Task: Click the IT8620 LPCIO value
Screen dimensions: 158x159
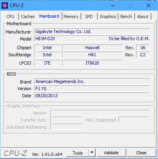Action: [x=92, y=63]
